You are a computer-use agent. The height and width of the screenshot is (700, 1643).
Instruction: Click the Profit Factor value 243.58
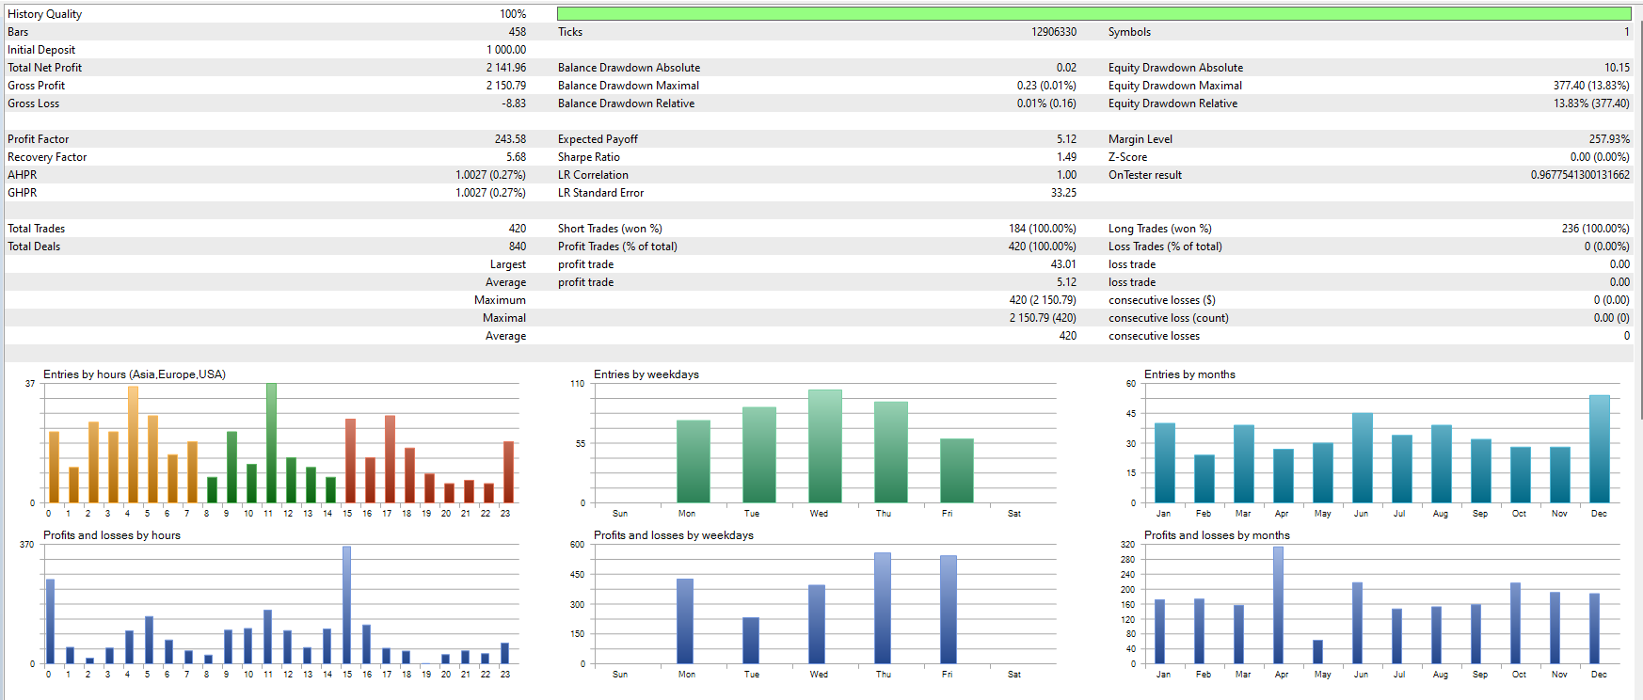(510, 139)
